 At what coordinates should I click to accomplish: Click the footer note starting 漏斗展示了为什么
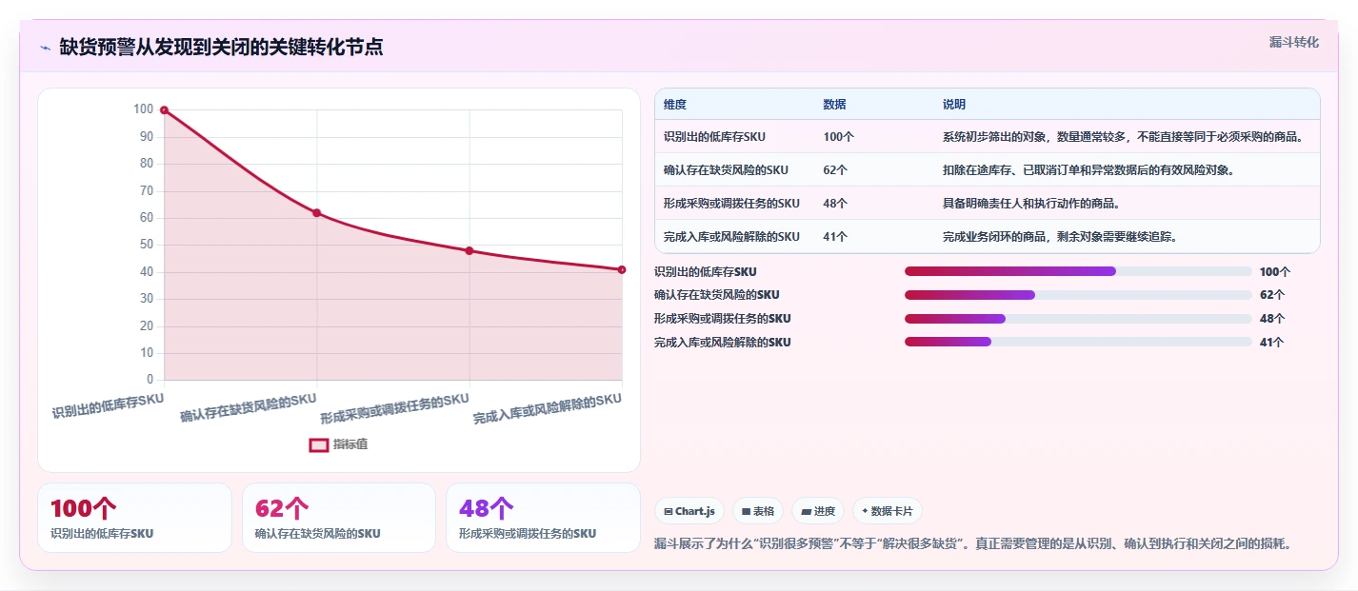coord(973,544)
